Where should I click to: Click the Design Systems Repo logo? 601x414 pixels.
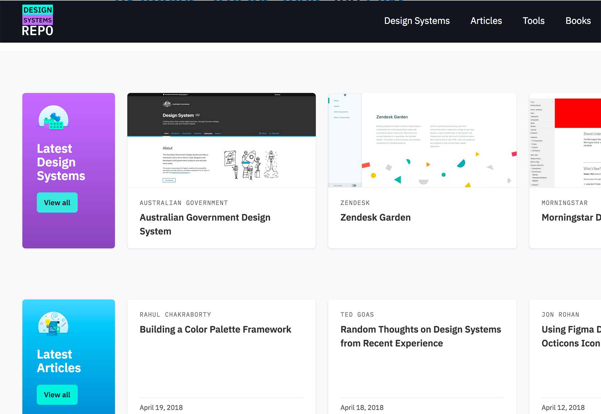pyautogui.click(x=38, y=20)
